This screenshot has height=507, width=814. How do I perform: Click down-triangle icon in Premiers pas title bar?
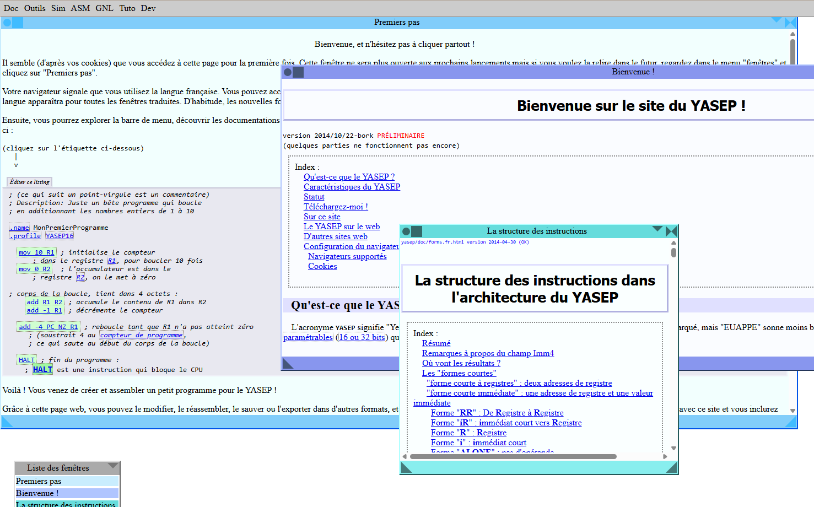pyautogui.click(x=777, y=20)
